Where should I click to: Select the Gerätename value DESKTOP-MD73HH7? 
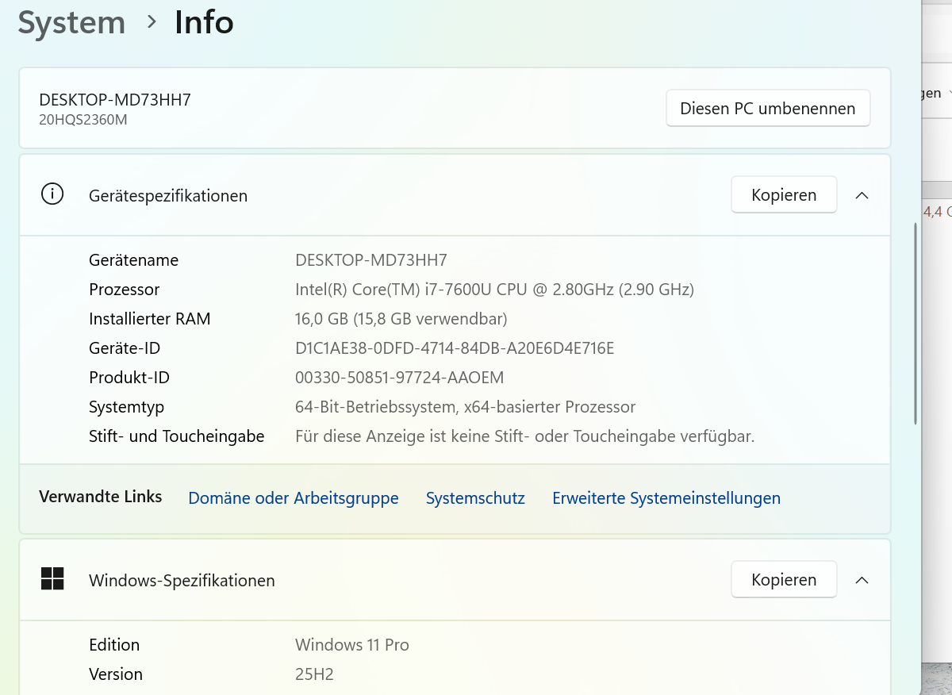tap(371, 260)
